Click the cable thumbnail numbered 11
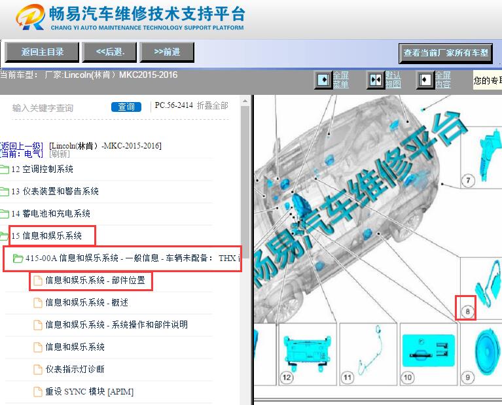The image size is (502, 405). click(x=370, y=349)
